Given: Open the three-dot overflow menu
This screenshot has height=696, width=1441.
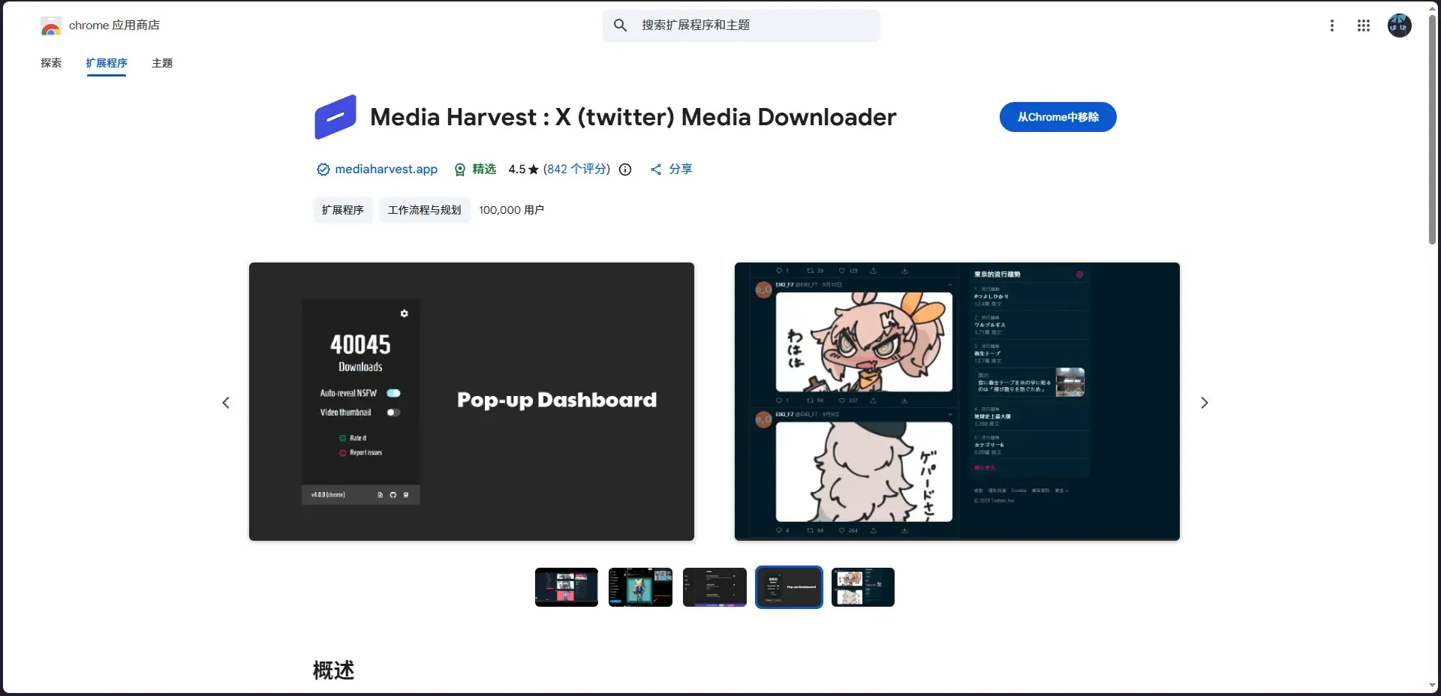Looking at the screenshot, I should 1332,25.
